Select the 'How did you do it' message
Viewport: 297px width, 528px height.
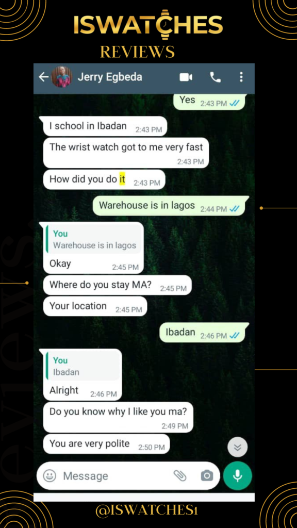pyautogui.click(x=104, y=179)
